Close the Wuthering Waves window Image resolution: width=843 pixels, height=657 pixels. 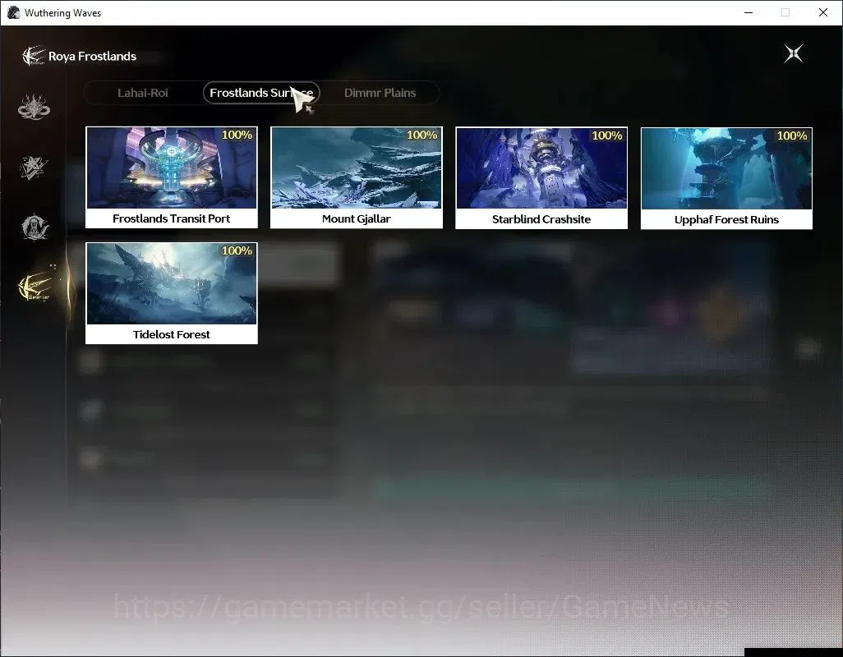(823, 12)
